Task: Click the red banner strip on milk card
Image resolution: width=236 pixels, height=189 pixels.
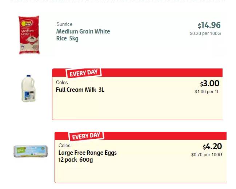Action: (162, 72)
